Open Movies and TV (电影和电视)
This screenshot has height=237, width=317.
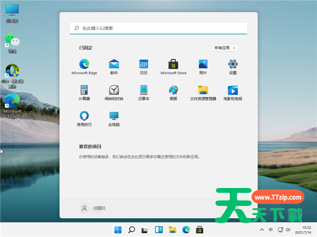click(x=233, y=93)
